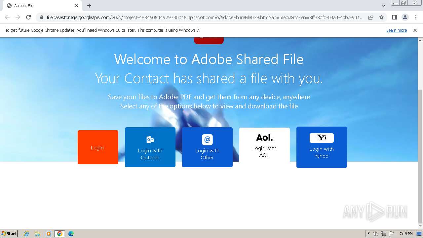
Task: Click the Aol. logo
Action: click(x=264, y=138)
